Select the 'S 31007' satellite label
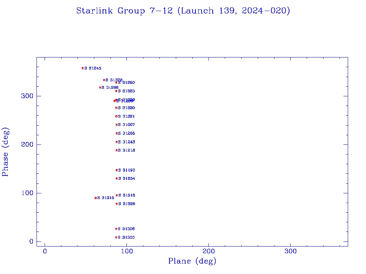The height and width of the screenshot is (274, 366). [127, 125]
